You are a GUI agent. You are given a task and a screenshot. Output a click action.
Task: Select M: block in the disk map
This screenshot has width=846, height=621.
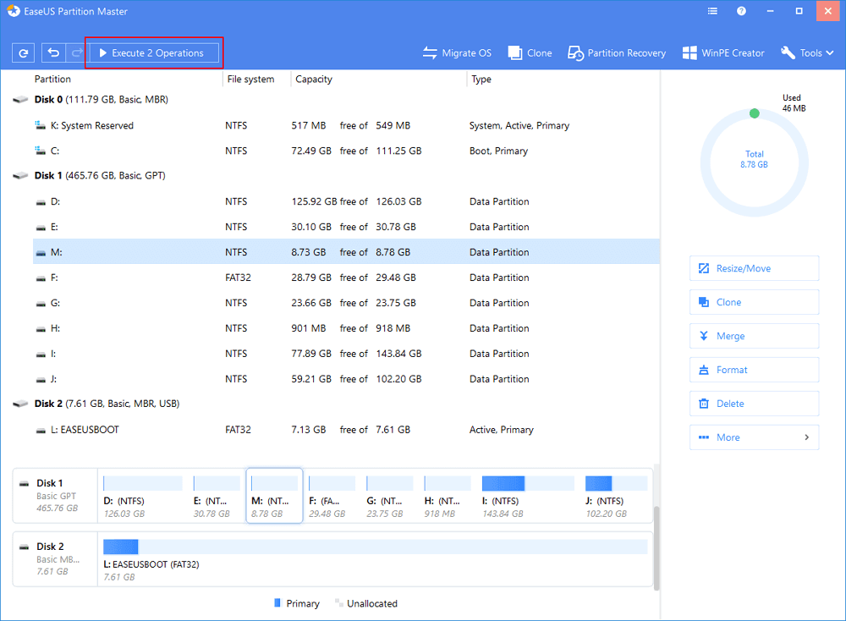274,497
